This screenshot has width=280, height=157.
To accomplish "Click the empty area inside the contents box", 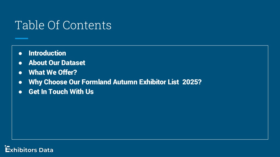I will [x=140, y=117].
